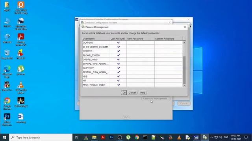
Task: Click Cancel in the Oracle Installer window
Action: point(184,103)
